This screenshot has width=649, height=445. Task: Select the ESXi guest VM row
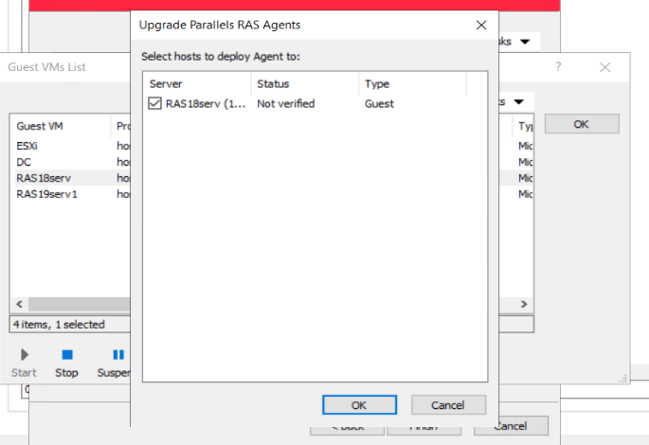pyautogui.click(x=27, y=147)
